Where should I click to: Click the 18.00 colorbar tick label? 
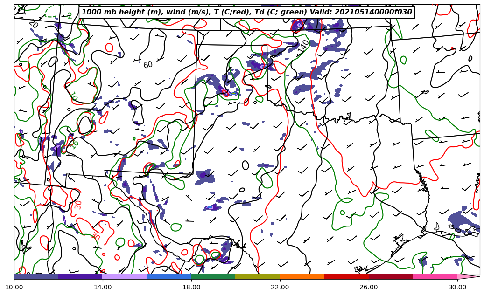(x=191, y=287)
